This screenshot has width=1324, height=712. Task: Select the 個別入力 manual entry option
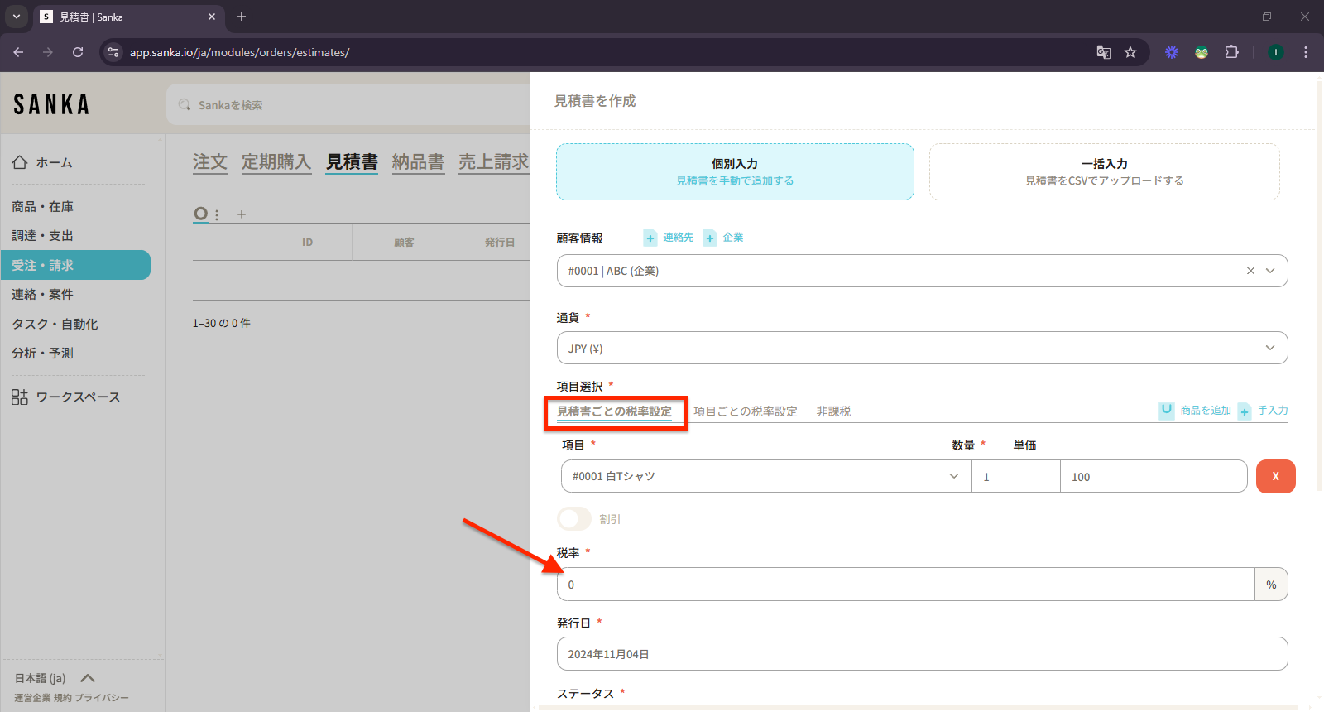tap(735, 172)
